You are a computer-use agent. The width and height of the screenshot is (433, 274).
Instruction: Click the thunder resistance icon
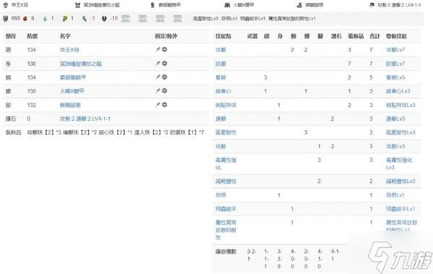pyautogui.click(x=65, y=19)
